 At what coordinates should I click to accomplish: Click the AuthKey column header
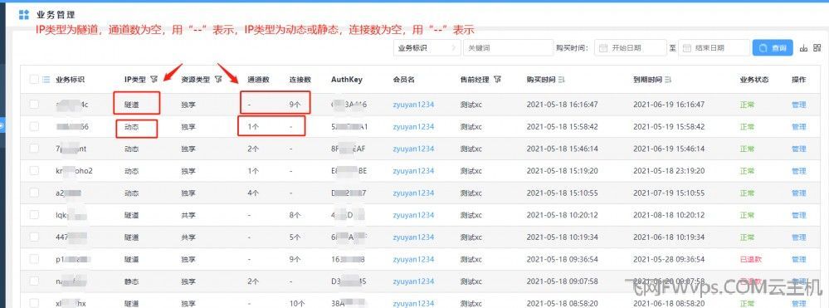tap(347, 80)
